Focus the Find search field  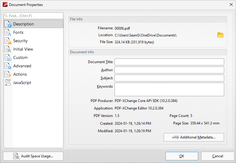tap(33, 16)
